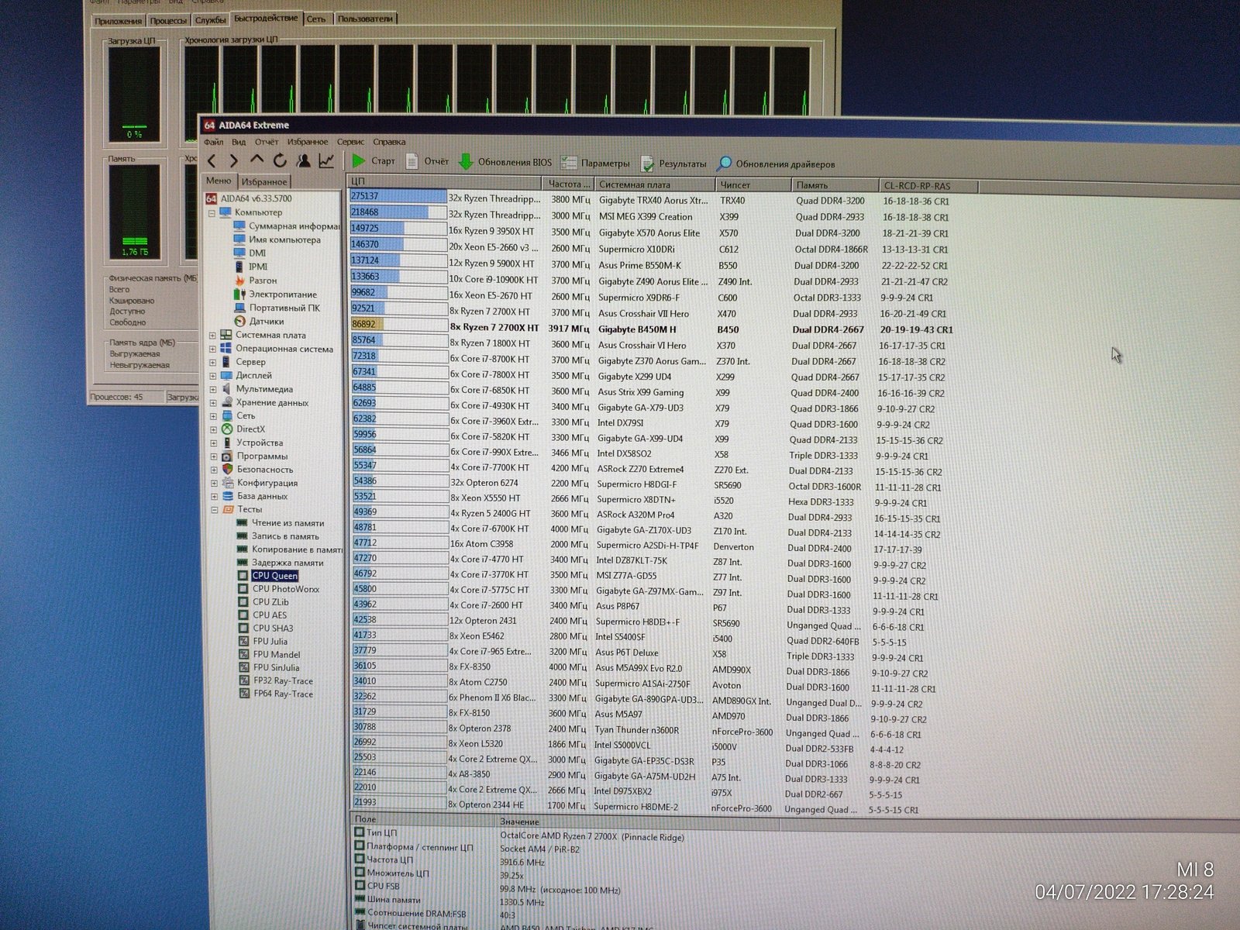Image resolution: width=1240 pixels, height=930 pixels.
Task: Open Пользователи tab in Task Manager
Action: pos(366,18)
